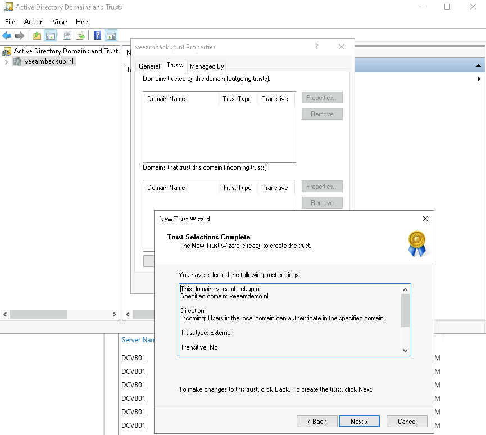Select the veeambackup.nl domain in tree
The height and width of the screenshot is (435, 486).
(48, 62)
